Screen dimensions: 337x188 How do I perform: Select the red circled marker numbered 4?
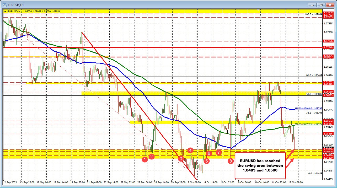pos(190,151)
